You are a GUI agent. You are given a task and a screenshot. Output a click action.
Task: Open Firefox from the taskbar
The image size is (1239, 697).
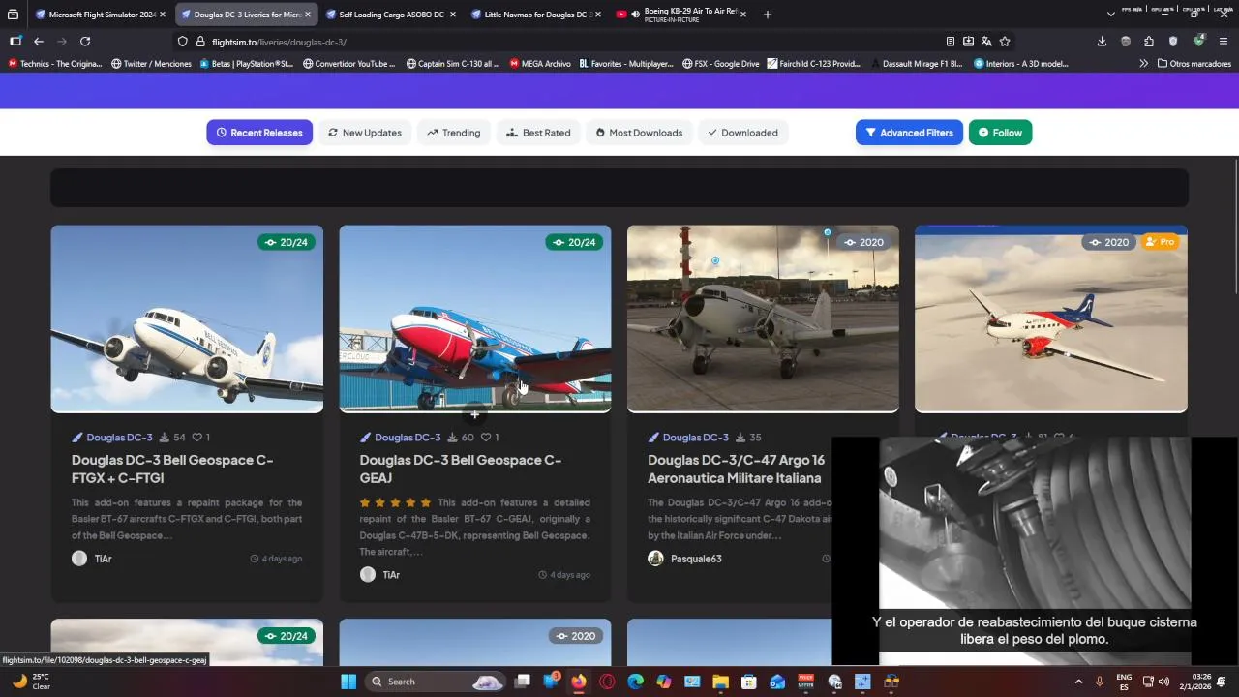point(579,682)
